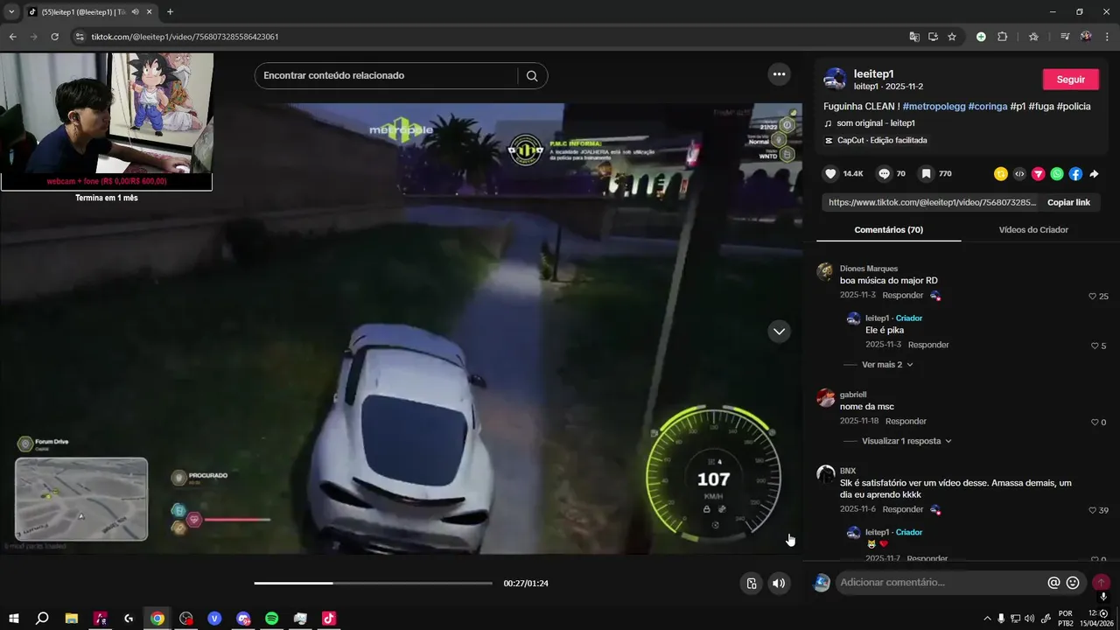Open the TikTok app from the taskbar
1120x630 pixels.
pos(328,619)
